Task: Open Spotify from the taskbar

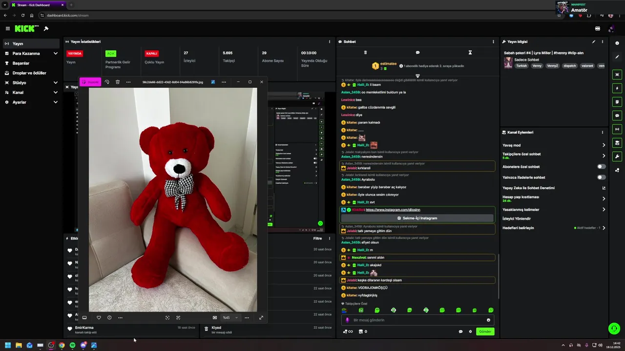Action: 72,345
